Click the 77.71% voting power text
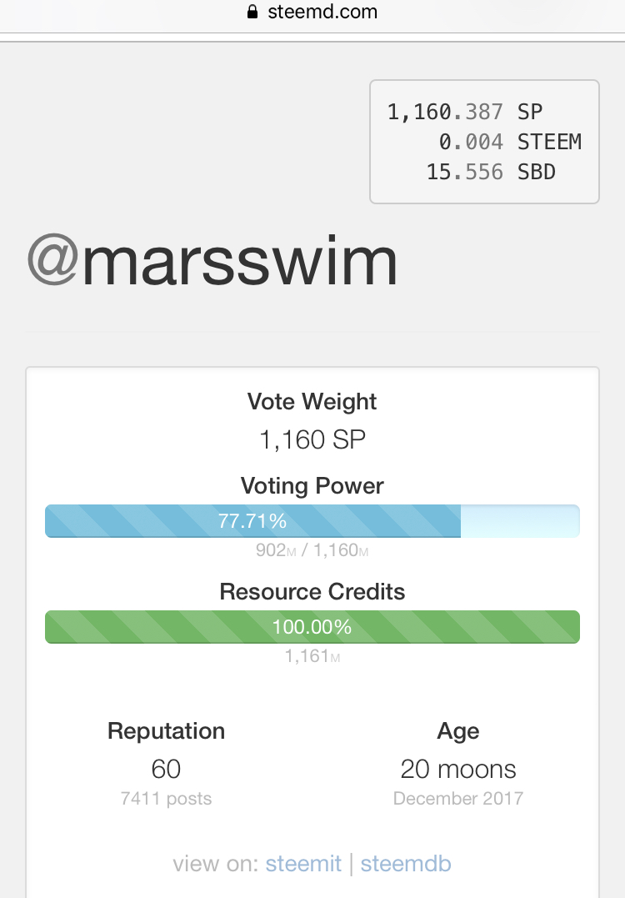Viewport: 625px width, 898px height. [x=252, y=521]
